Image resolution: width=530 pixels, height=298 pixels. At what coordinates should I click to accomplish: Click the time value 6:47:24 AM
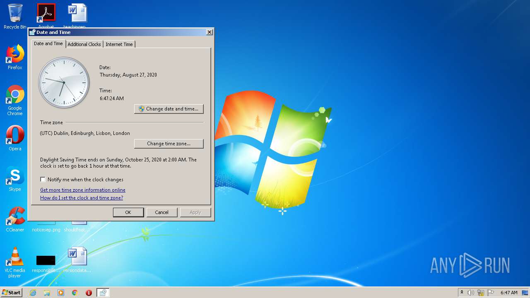pos(112,99)
